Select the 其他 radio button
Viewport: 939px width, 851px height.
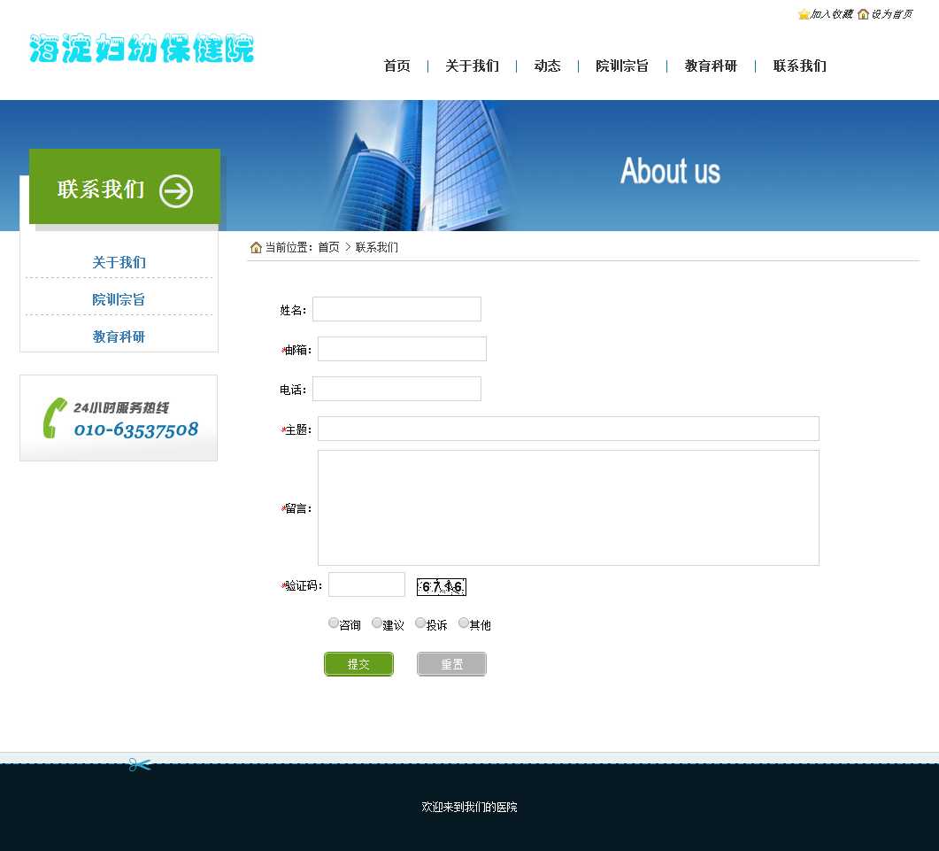(x=464, y=623)
